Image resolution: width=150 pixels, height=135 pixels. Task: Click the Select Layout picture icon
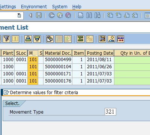[111, 39]
